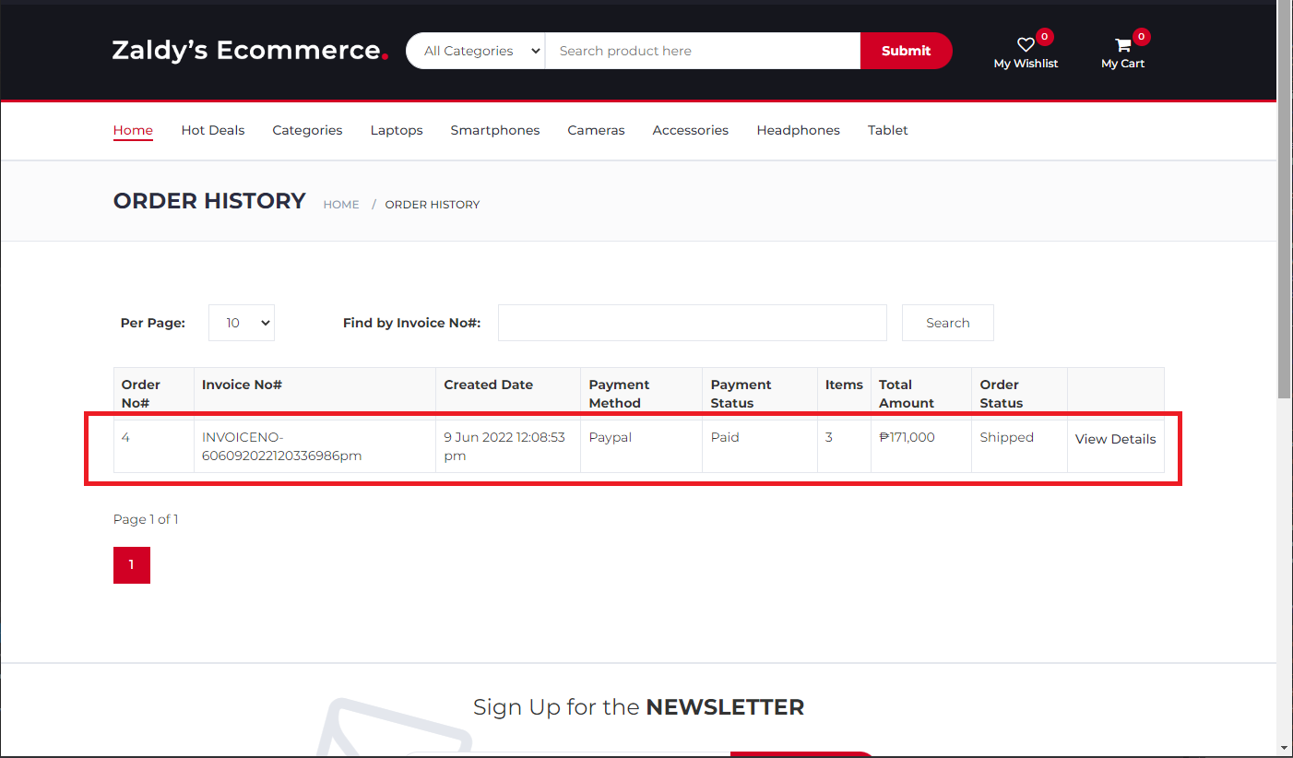Select the Smartphones navigation link

[x=495, y=130]
